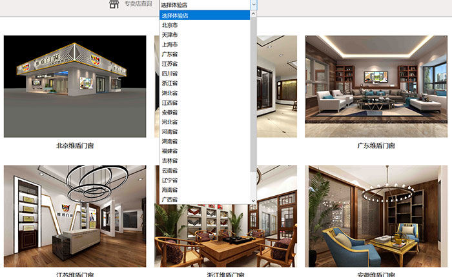The width and height of the screenshot is (452, 277).
Task: Click the 广东维盾门窗 caption link
Action: point(376,146)
